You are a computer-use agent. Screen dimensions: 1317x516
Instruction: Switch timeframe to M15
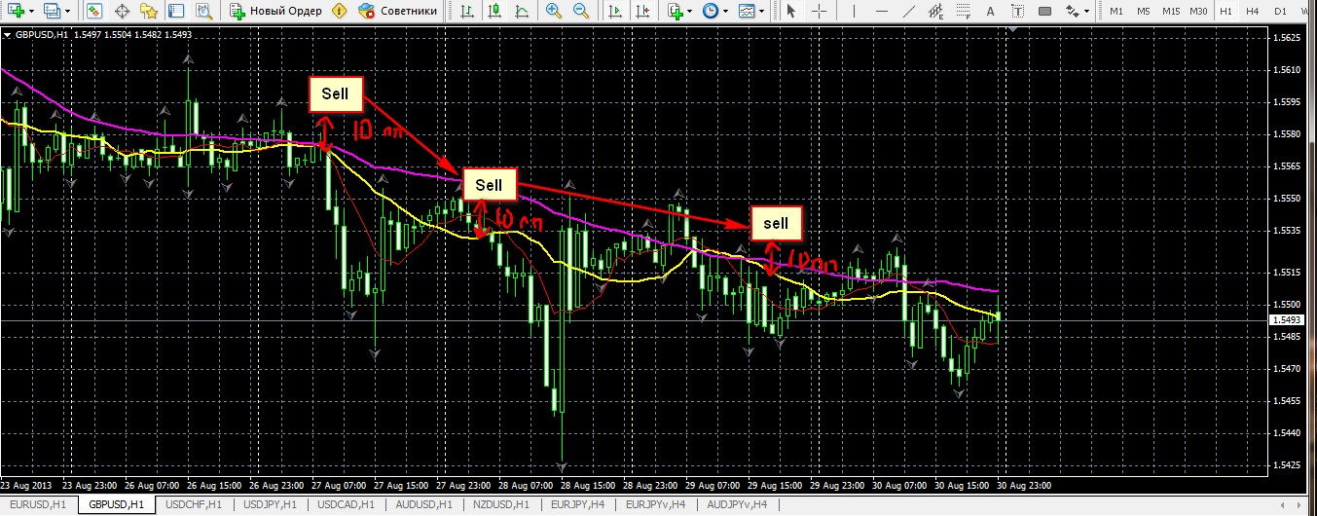(x=1171, y=12)
